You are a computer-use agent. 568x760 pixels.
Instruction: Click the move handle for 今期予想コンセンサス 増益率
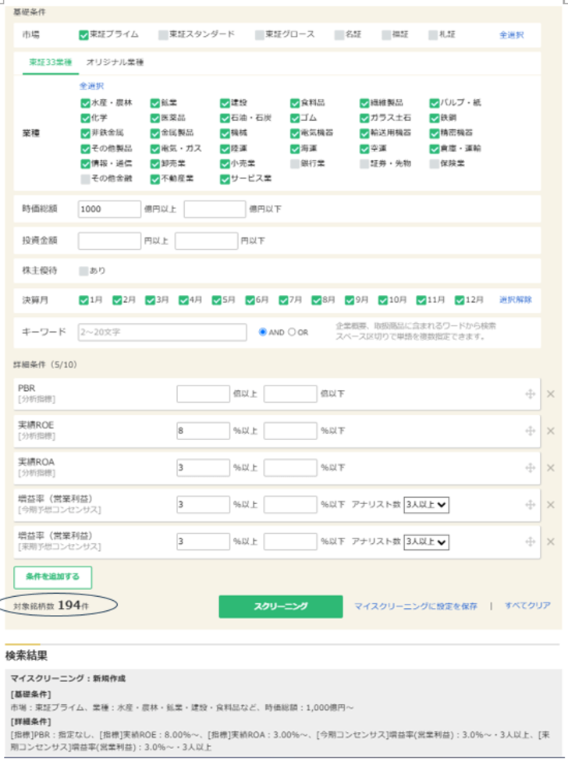pos(531,505)
